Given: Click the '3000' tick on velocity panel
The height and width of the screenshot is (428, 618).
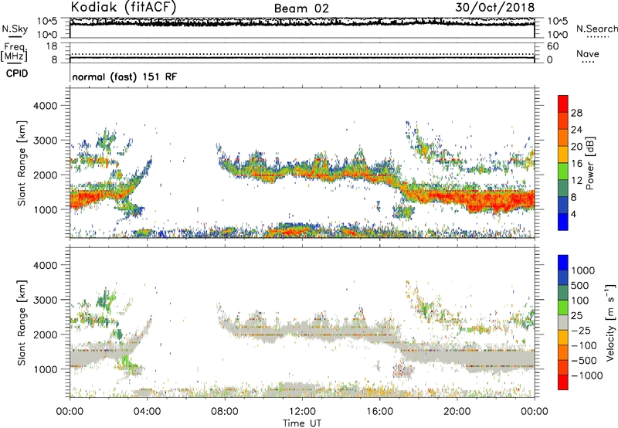Looking at the screenshot, I should tap(45, 300).
